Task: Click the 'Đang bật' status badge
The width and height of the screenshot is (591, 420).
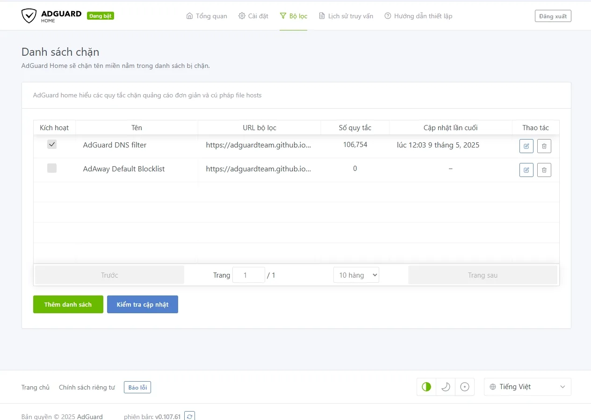Action: [x=101, y=16]
